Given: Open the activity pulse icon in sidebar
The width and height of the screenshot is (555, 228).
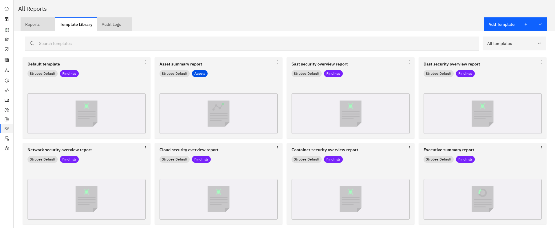Looking at the screenshot, I should click(7, 90).
